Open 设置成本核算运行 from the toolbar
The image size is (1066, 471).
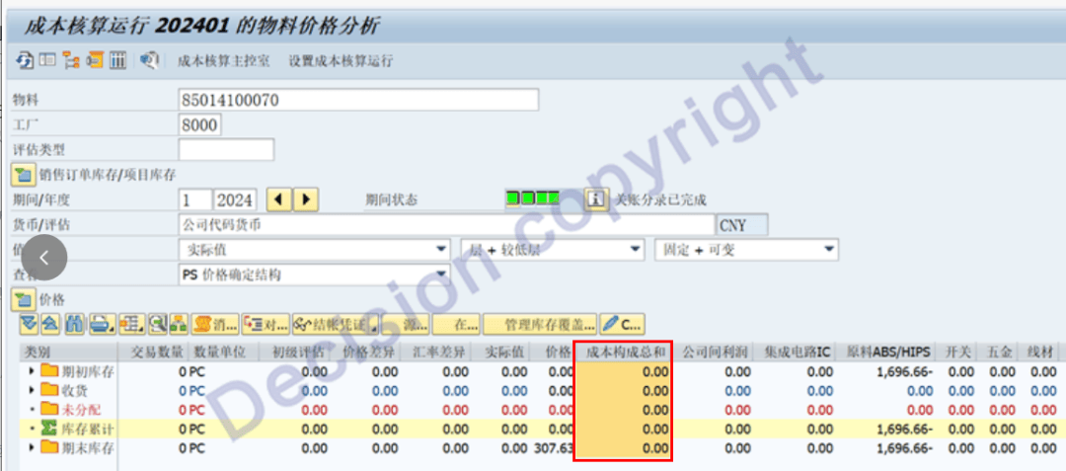(x=341, y=61)
